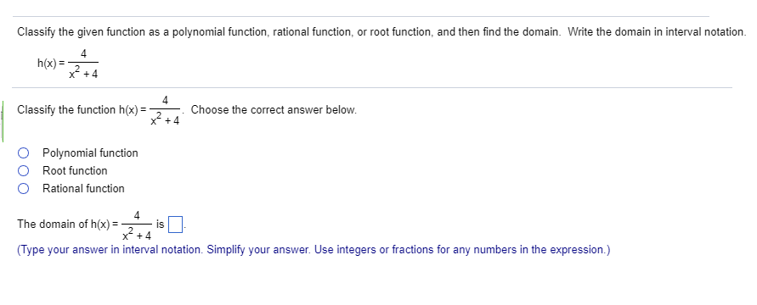Mark Rational function as the answer
757x305 pixels.
[23, 189]
